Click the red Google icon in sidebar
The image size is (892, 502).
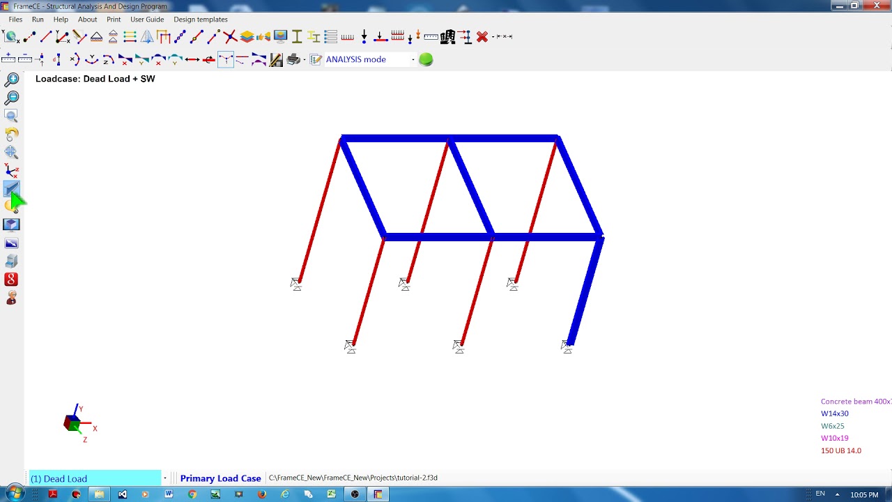[x=11, y=280]
